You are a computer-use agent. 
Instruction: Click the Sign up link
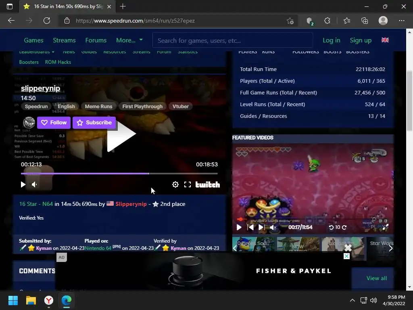361,40
